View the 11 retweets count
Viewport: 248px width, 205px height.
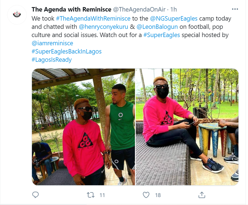[x=102, y=195]
